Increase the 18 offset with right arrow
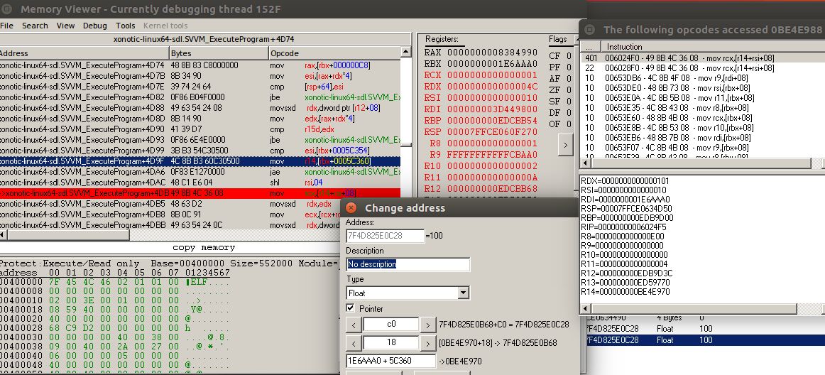The height and width of the screenshot is (375, 825). coord(428,344)
